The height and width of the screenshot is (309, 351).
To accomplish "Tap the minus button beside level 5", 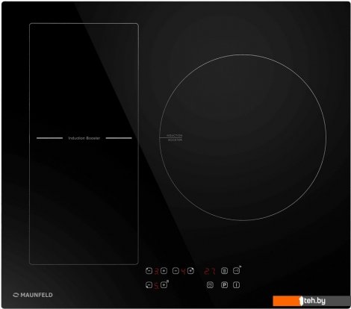I will (x=149, y=285).
